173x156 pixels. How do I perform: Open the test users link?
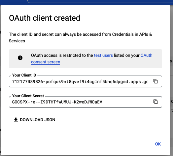(x=103, y=56)
